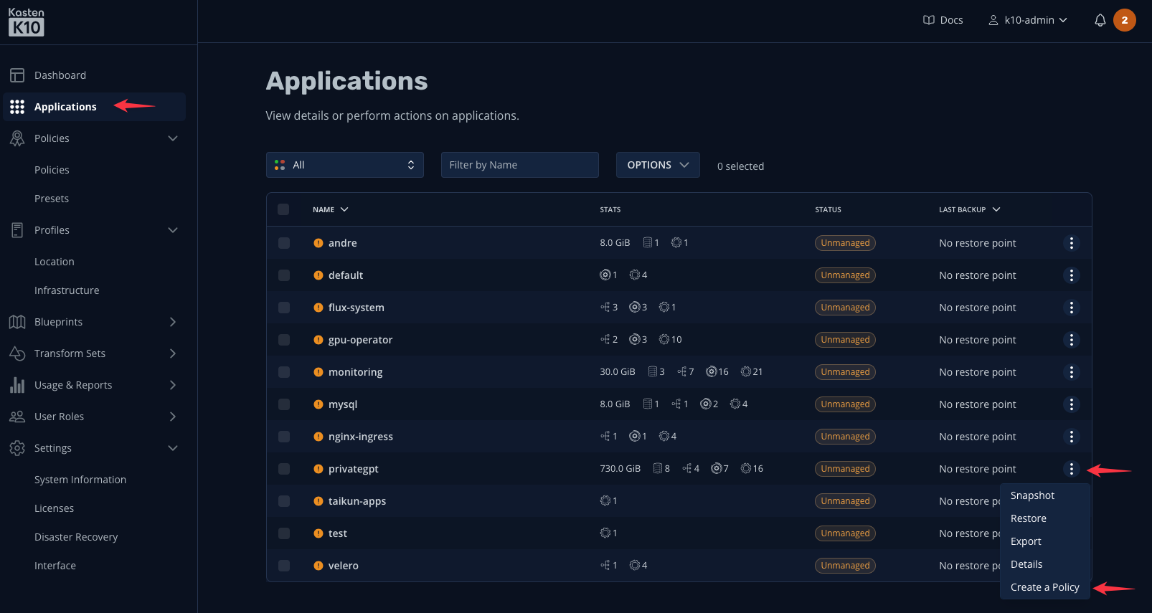Click the User Roles people icon
This screenshot has width=1152, height=613.
point(17,417)
